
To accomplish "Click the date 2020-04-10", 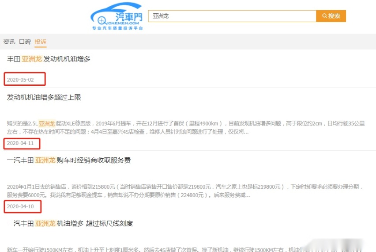I will (x=20, y=206).
